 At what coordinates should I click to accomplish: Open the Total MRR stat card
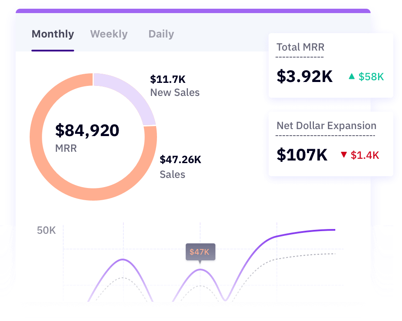(331, 65)
